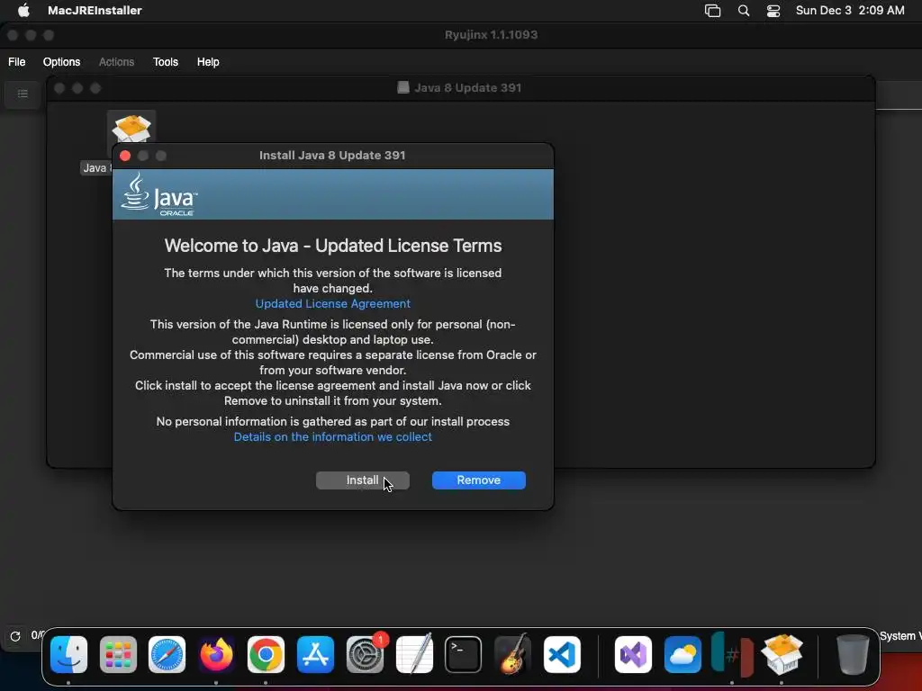Click the Java 8 Update 391 window title icon
This screenshot has height=691, width=922.
(403, 87)
